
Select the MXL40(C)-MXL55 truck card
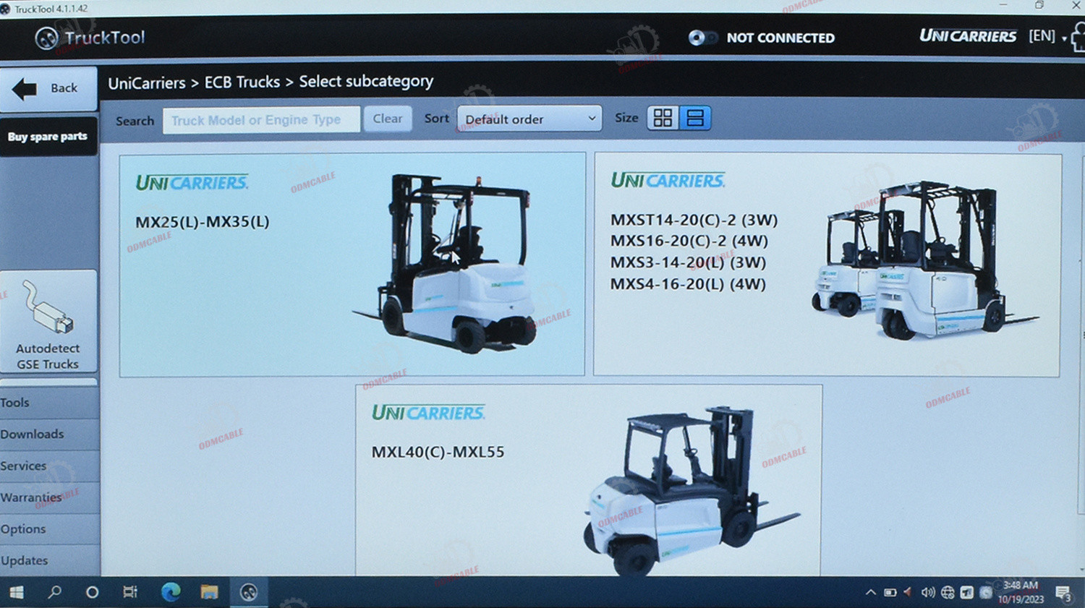(x=589, y=480)
